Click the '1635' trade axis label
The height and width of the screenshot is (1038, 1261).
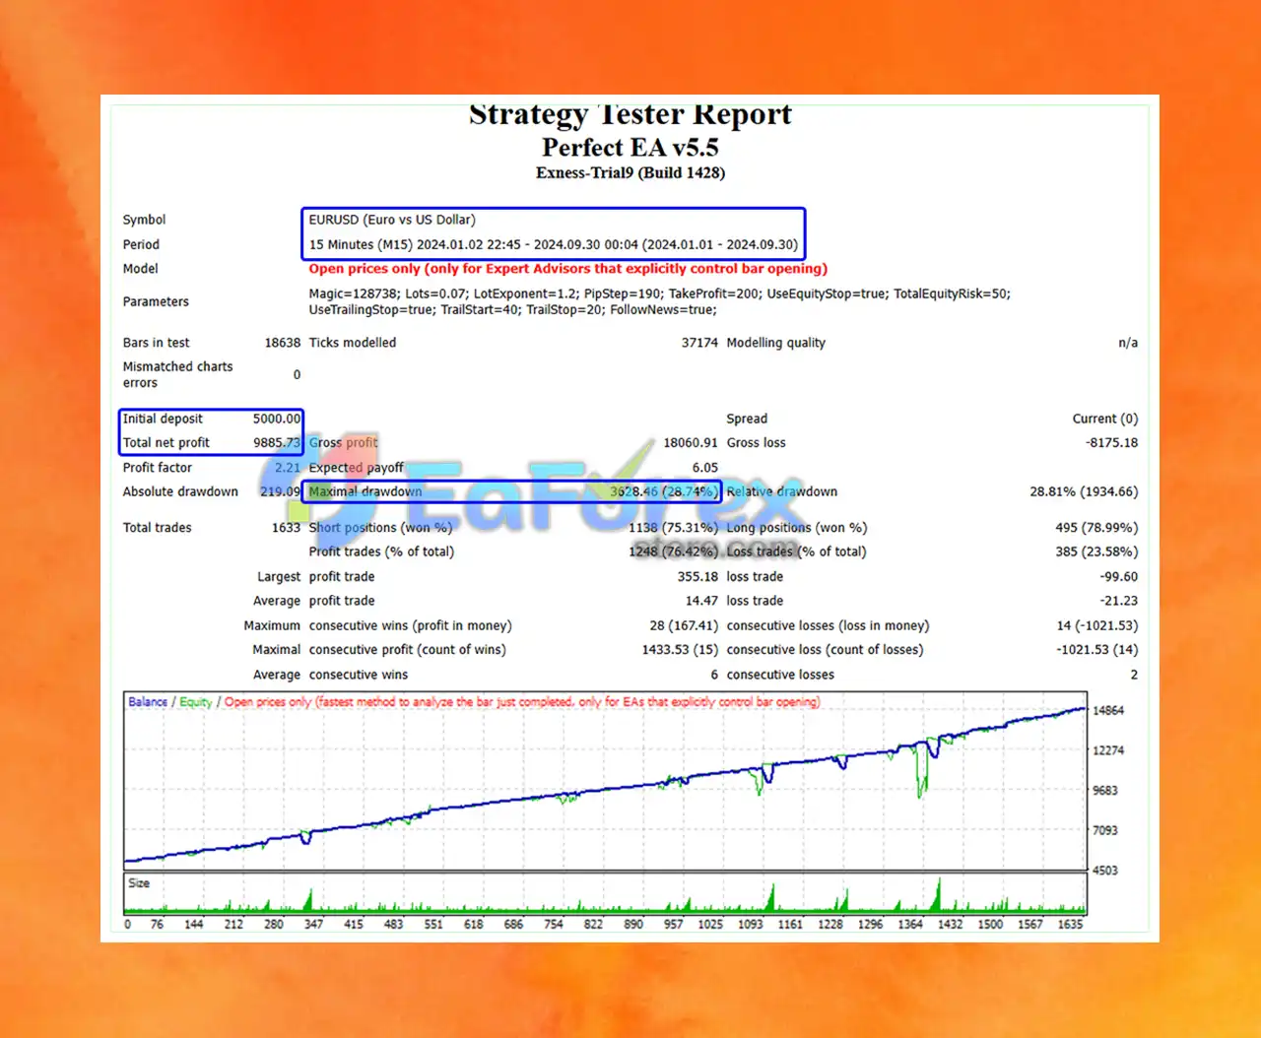pos(1070,925)
